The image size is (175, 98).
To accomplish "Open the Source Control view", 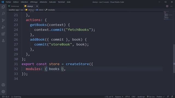I will click(3, 20).
